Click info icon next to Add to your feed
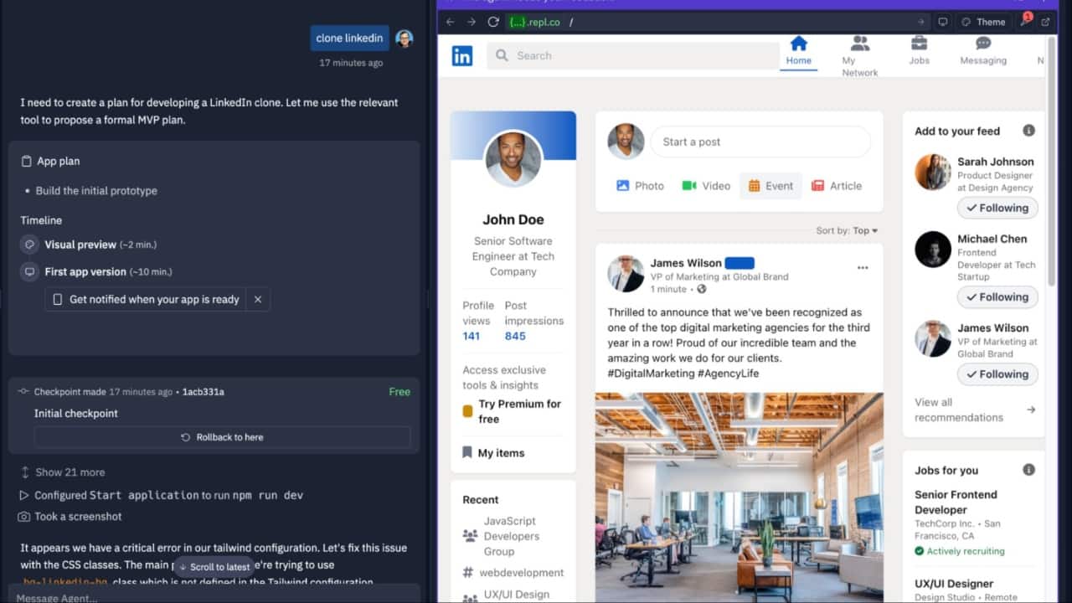Screen dimensions: 1072x603 (1029, 131)
